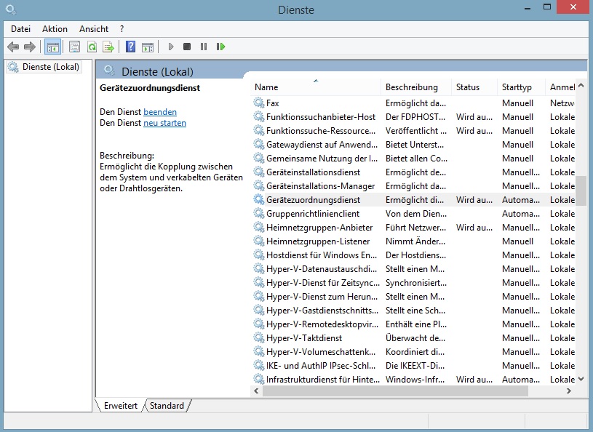Click the Von dem Dien... description cell
Screen dimensions: 593x432
(416, 214)
